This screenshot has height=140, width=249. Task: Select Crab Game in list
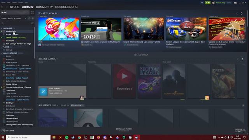[x=10, y=90]
